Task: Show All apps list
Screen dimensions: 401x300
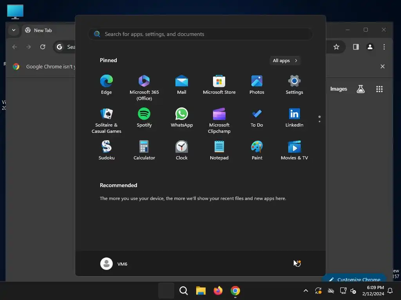Action: point(285,61)
